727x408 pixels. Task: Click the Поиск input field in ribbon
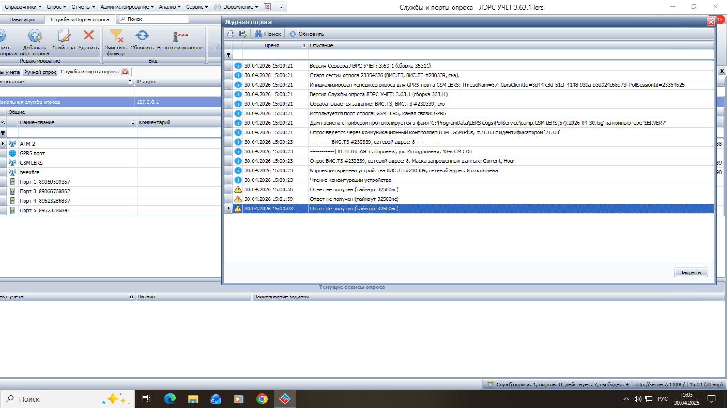pyautogui.click(x=154, y=19)
